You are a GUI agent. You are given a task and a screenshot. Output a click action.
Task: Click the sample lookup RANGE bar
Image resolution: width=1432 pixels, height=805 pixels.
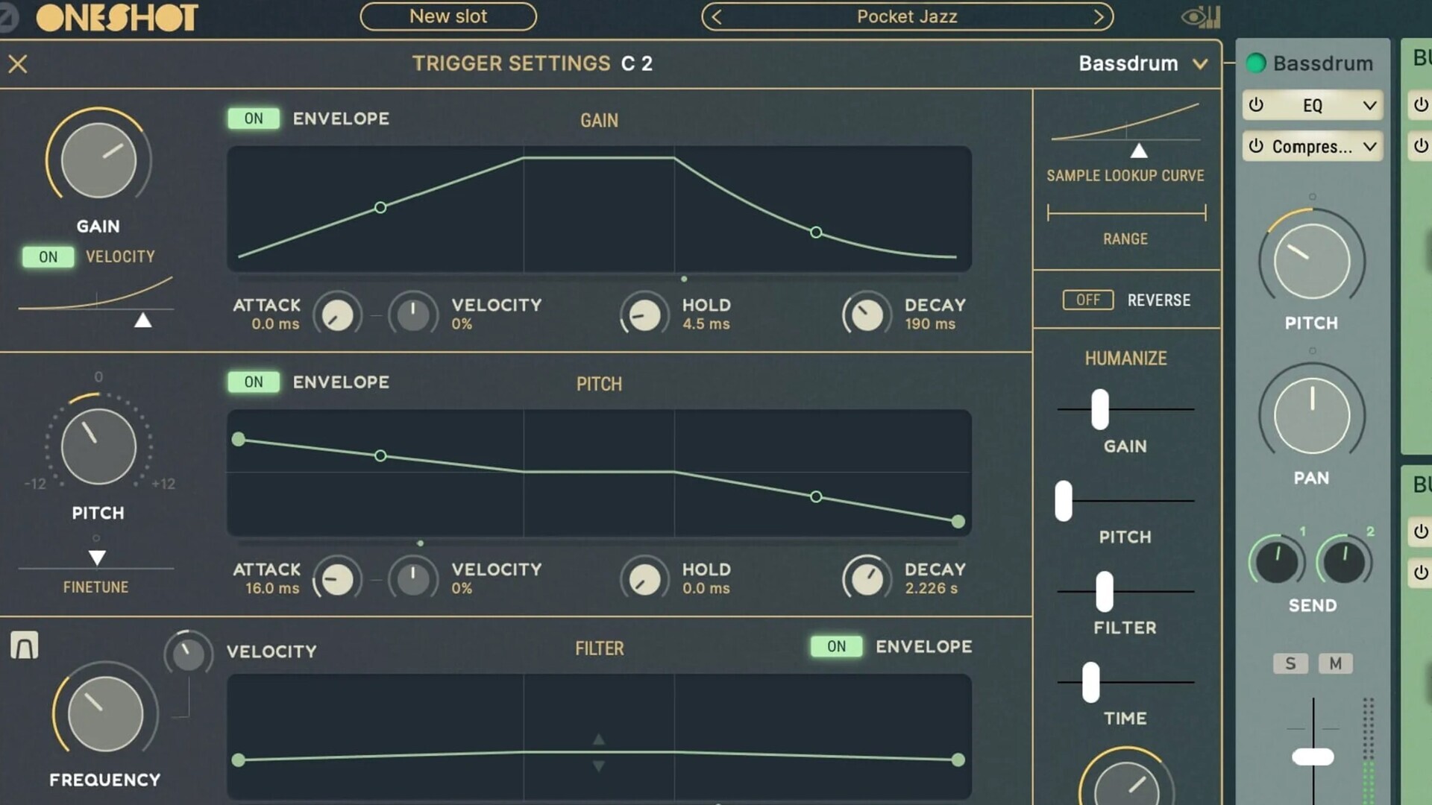tap(1126, 212)
